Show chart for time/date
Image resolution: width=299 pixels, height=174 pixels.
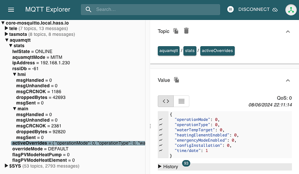(x=161, y=150)
